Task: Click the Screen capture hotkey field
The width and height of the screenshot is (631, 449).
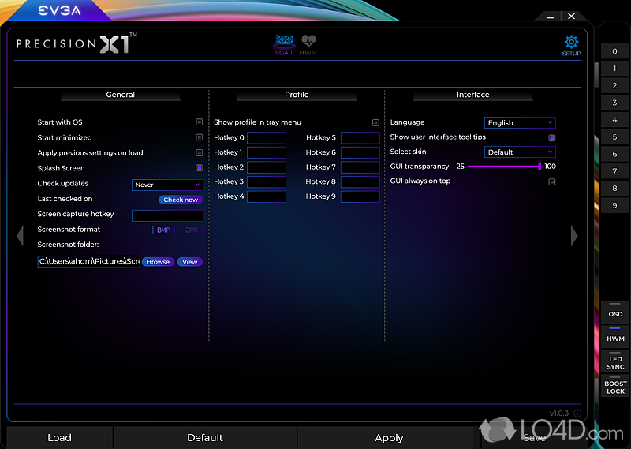Action: tap(167, 215)
